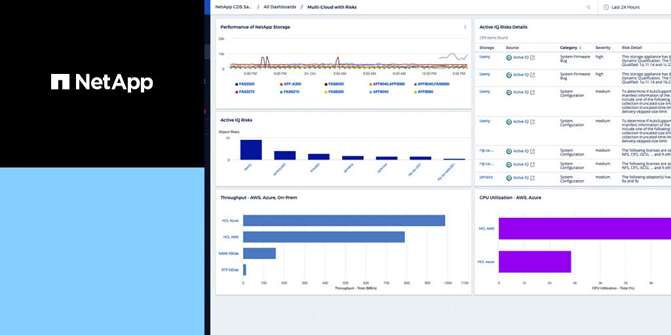Open the jamaica storage link in table

(x=486, y=177)
